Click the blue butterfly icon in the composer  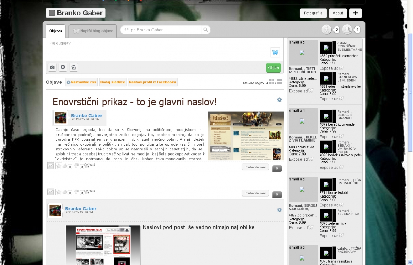[x=275, y=52]
